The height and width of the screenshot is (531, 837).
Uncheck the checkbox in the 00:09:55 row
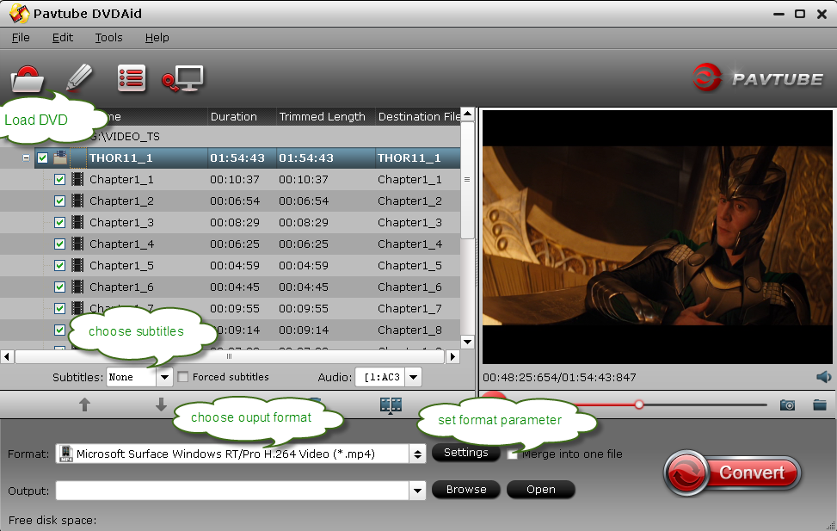pos(60,308)
